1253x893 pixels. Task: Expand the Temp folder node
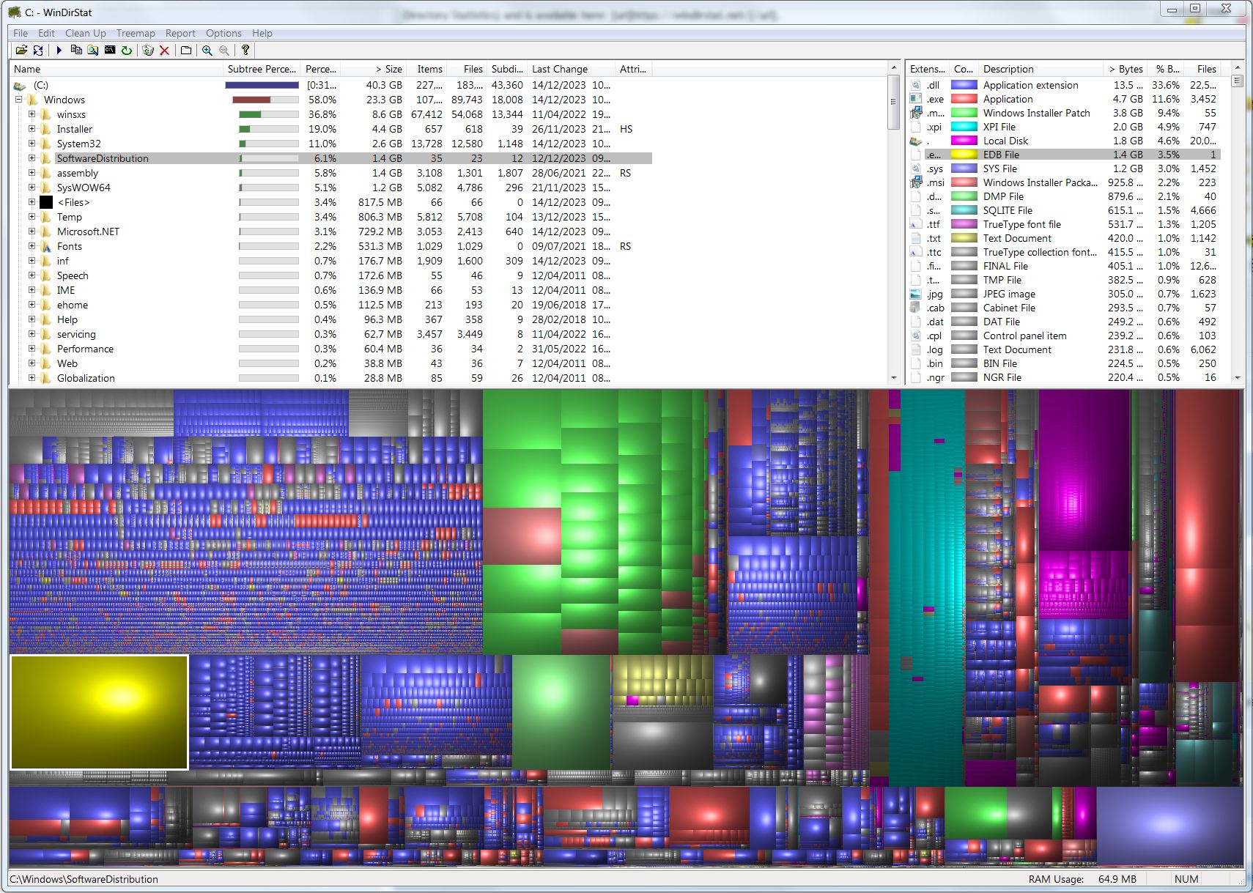[32, 217]
